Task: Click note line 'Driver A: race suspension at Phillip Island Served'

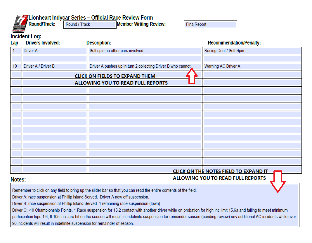Action: (81, 197)
